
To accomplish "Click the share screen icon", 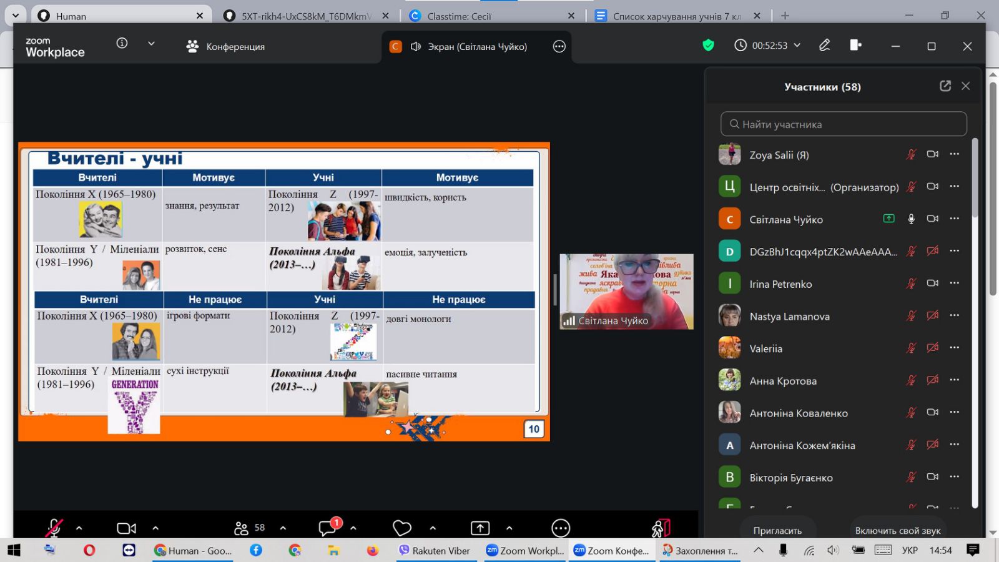I will click(480, 528).
